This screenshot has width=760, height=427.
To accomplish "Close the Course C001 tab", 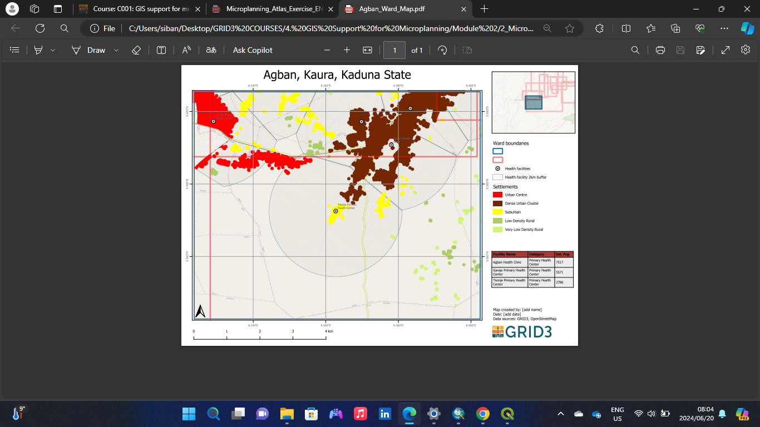I will 198,9.
